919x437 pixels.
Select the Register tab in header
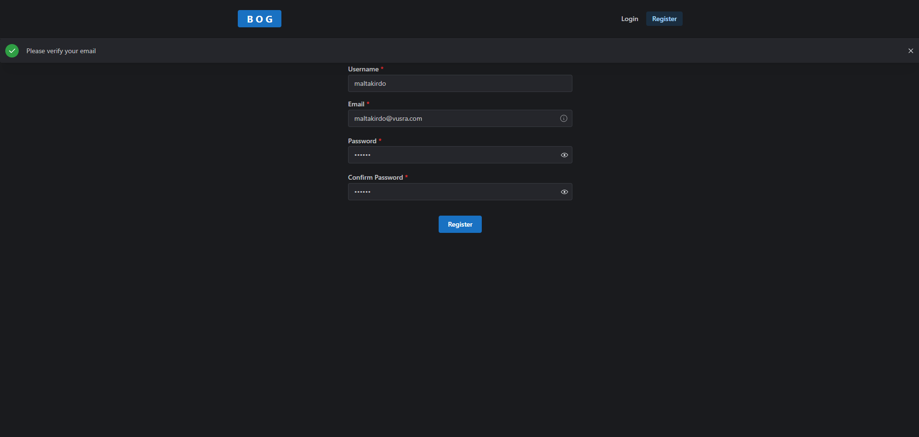[x=664, y=19]
